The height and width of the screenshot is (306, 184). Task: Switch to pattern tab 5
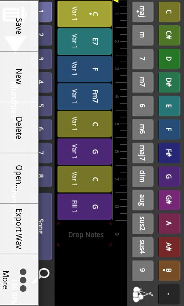(45, 106)
